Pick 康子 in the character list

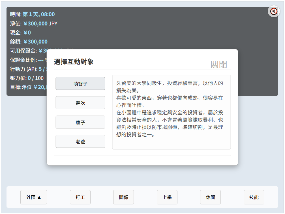(80, 122)
